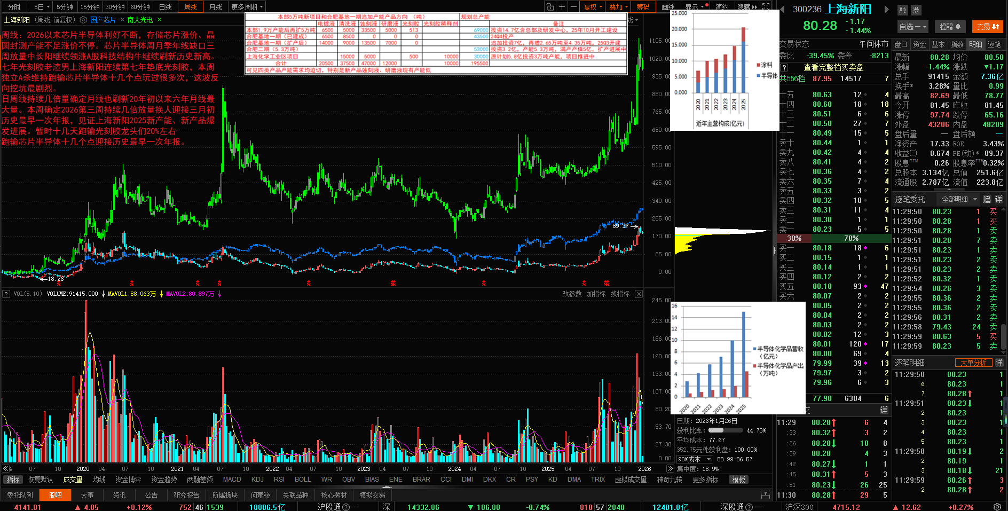Open the 公告 announcements tab
The width and height of the screenshot is (1008, 511).
pyautogui.click(x=151, y=495)
